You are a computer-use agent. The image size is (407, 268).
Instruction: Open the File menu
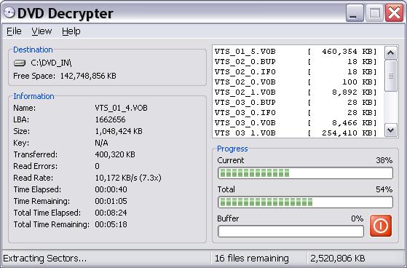click(x=14, y=31)
